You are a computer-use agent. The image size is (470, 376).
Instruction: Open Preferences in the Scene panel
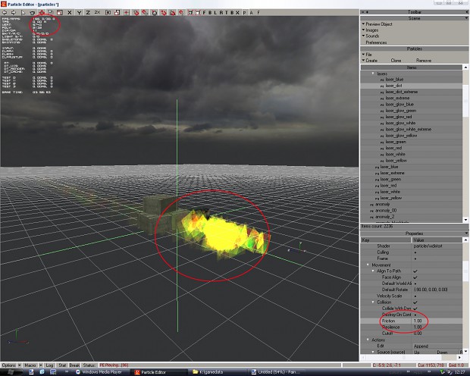click(376, 42)
